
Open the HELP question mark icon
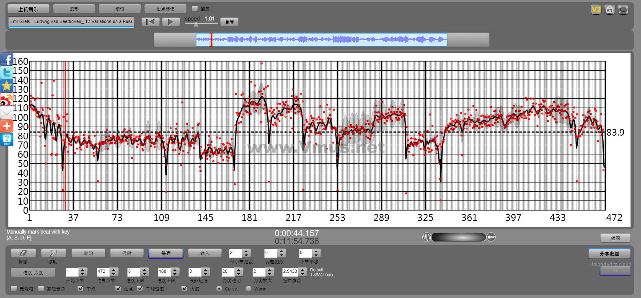(x=7, y=140)
